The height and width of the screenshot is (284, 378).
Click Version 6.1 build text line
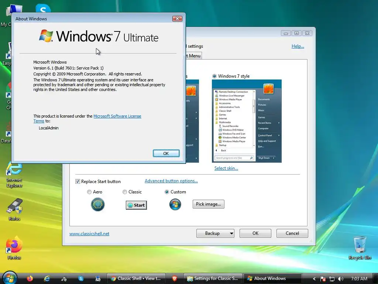[68, 68]
